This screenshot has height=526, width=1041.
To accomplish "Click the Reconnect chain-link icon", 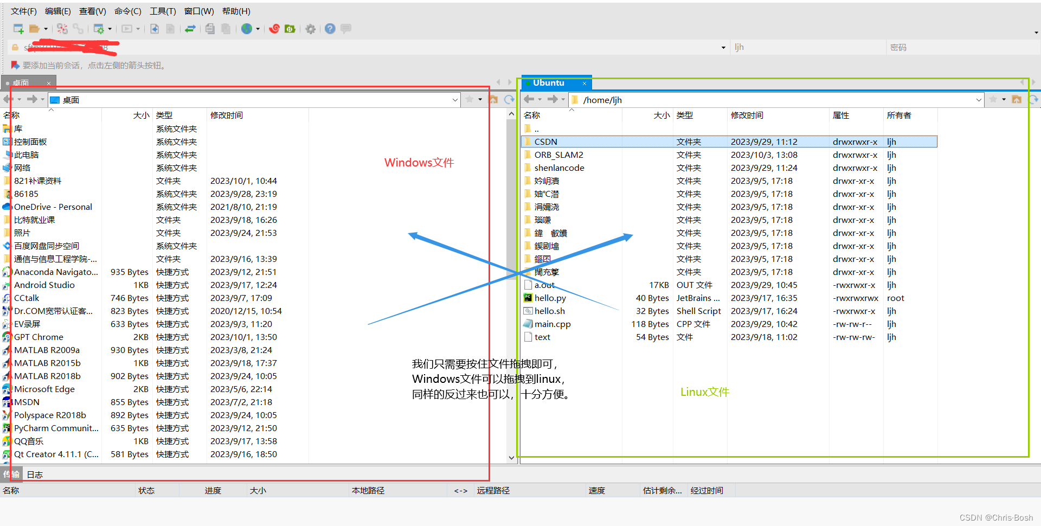I will [79, 29].
